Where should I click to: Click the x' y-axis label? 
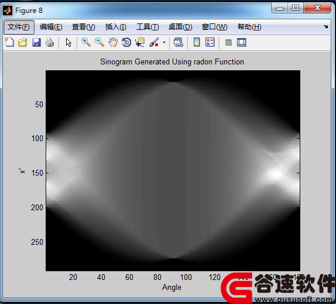tap(22, 171)
